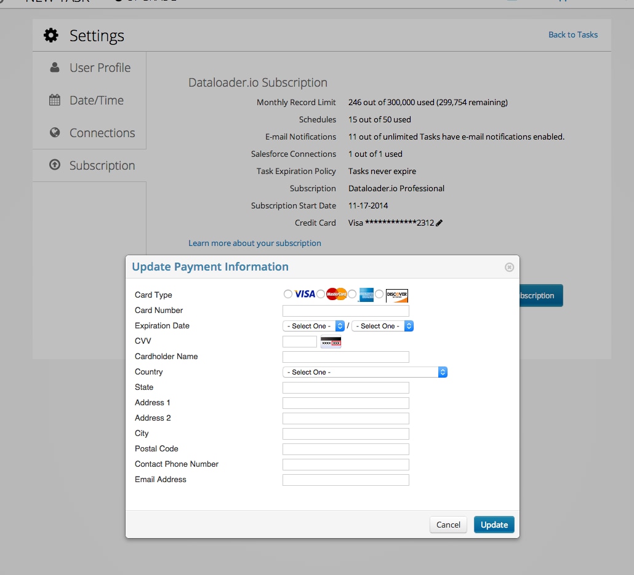This screenshot has width=634, height=575.
Task: Click the Connections globe icon
Action: click(55, 133)
